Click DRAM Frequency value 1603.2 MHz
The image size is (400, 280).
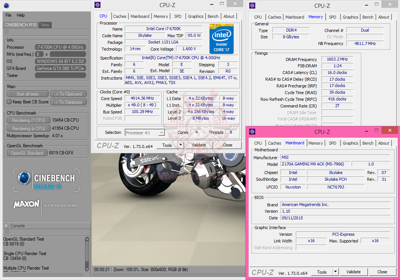click(337, 59)
